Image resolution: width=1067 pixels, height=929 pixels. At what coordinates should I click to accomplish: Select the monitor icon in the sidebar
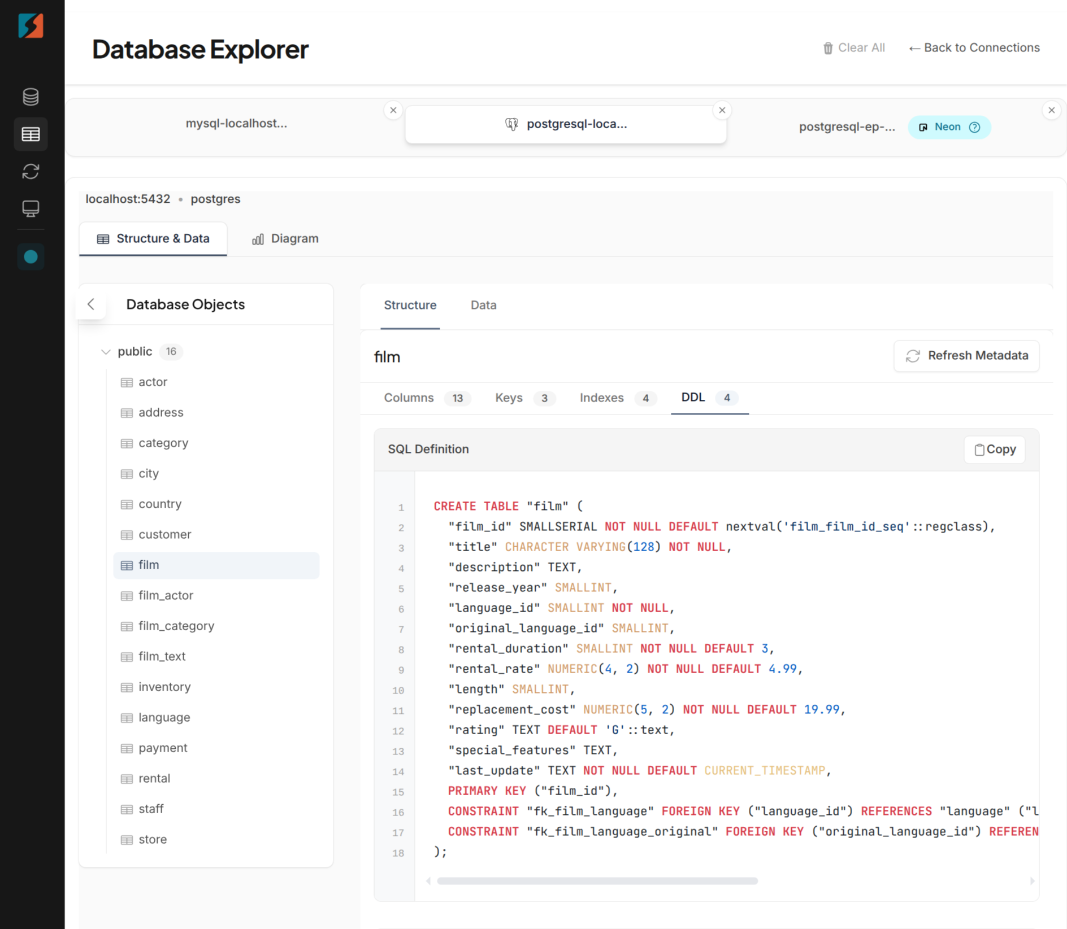pos(31,208)
